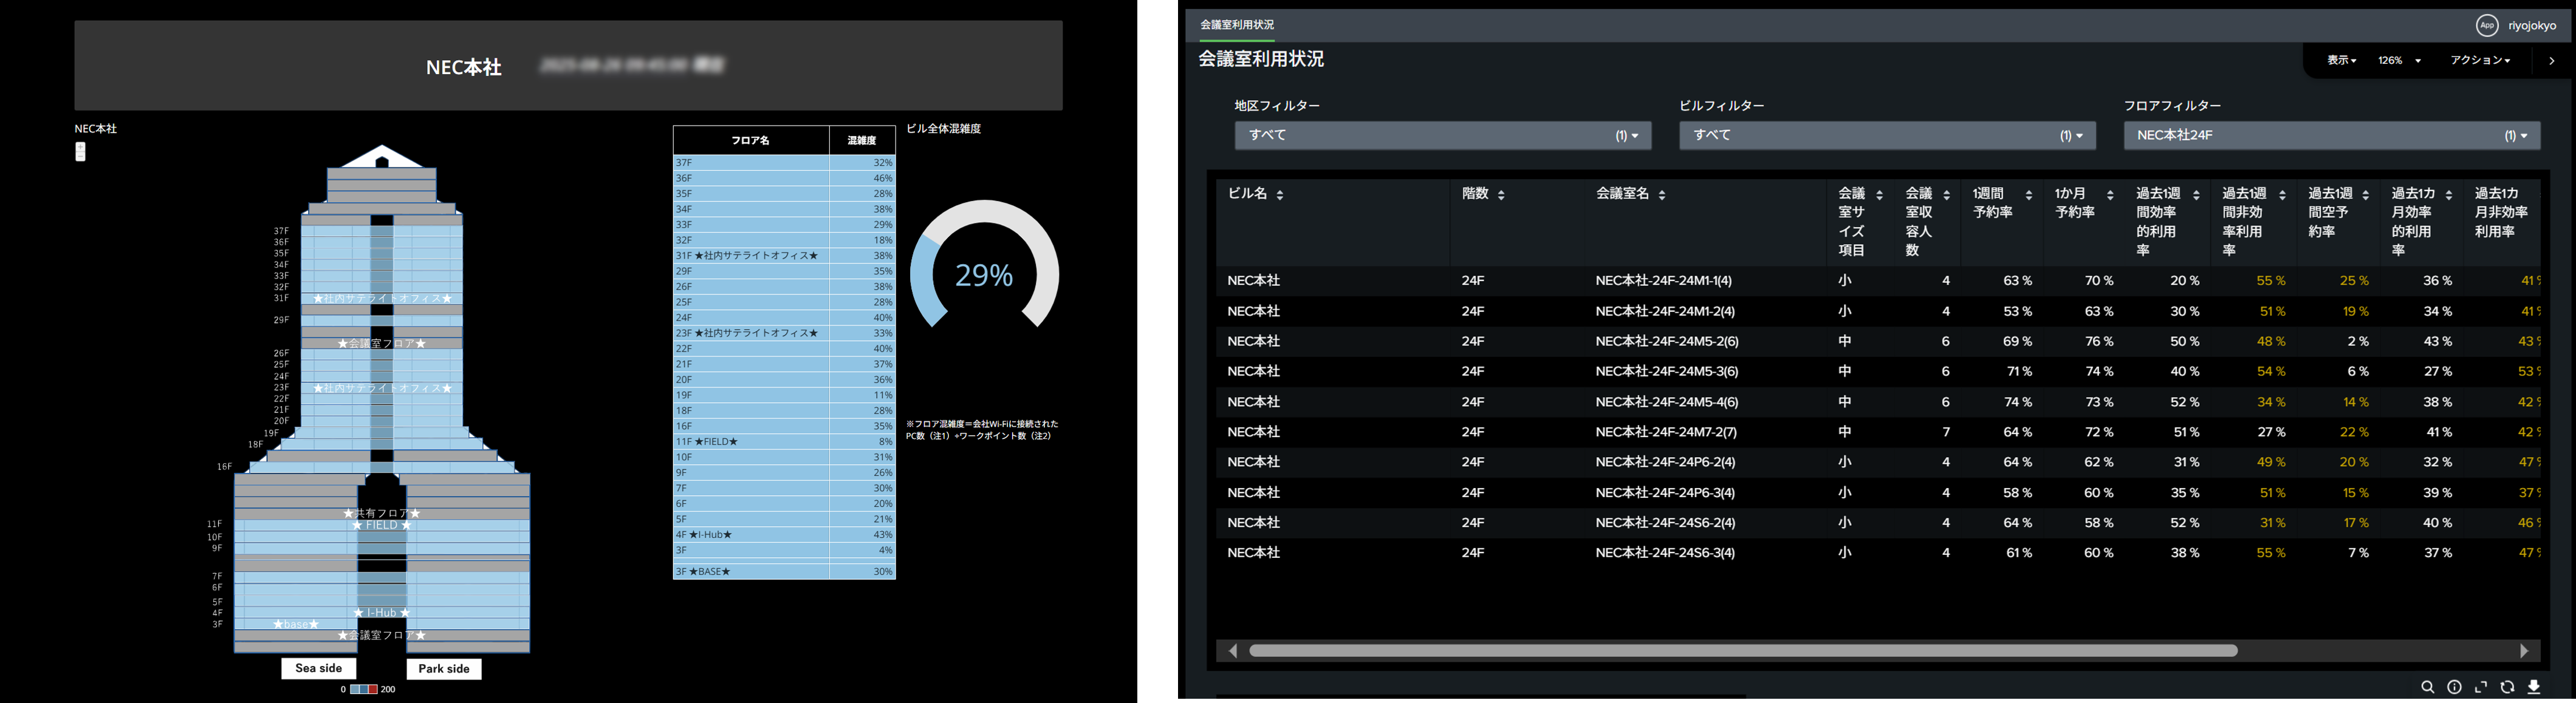Screen dimensions: 2576x703
Task: Click room NEC本社-24F-24M1-1(4) cell
Action: coord(1664,282)
